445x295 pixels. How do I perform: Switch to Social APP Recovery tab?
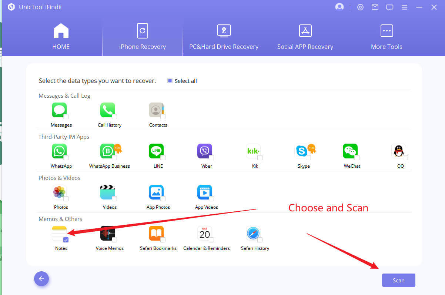click(305, 37)
